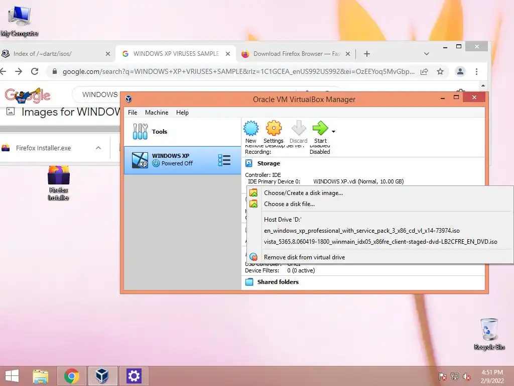
Task: Select the Recycle Bin desktop icon
Action: click(x=489, y=334)
